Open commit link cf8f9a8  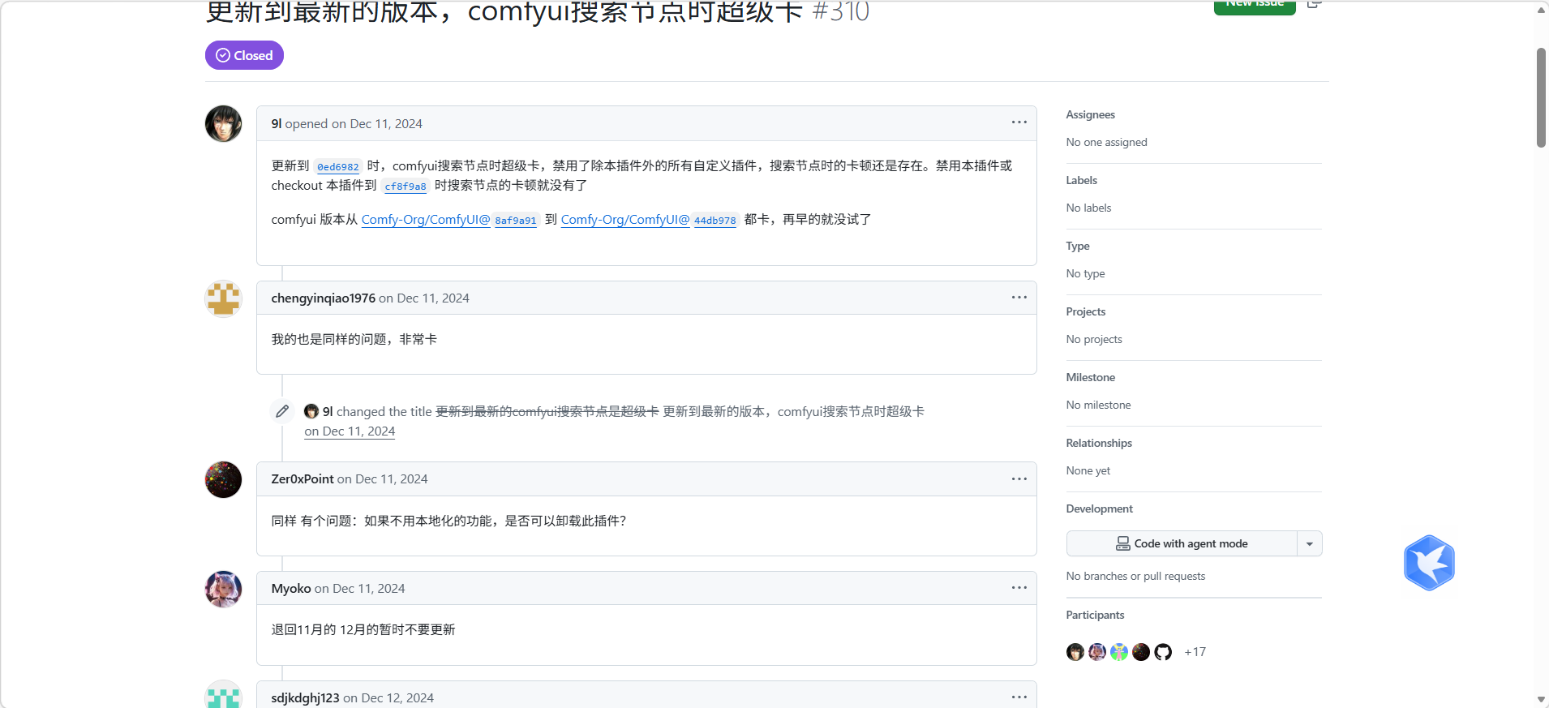tap(405, 186)
